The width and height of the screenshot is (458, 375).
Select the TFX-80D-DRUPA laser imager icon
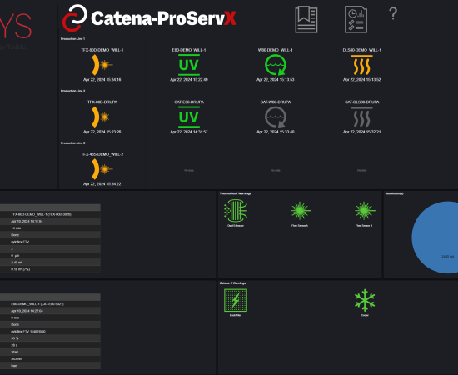pyautogui.click(x=102, y=117)
